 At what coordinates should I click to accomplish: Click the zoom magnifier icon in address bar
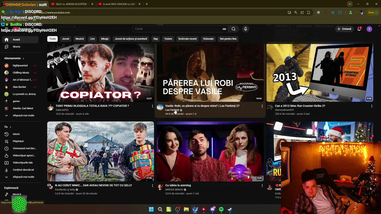[x=296, y=12]
